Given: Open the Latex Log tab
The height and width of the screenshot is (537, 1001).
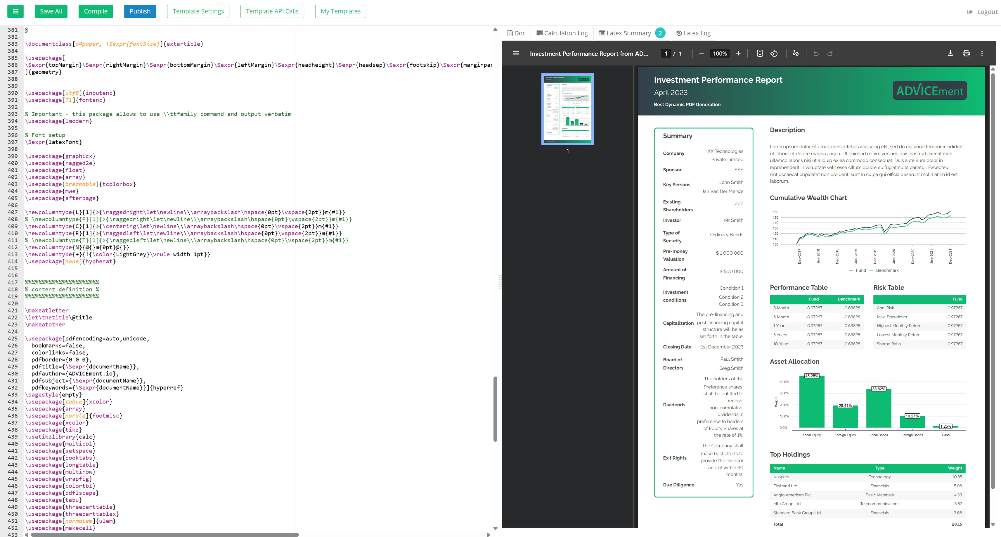Looking at the screenshot, I should point(694,33).
